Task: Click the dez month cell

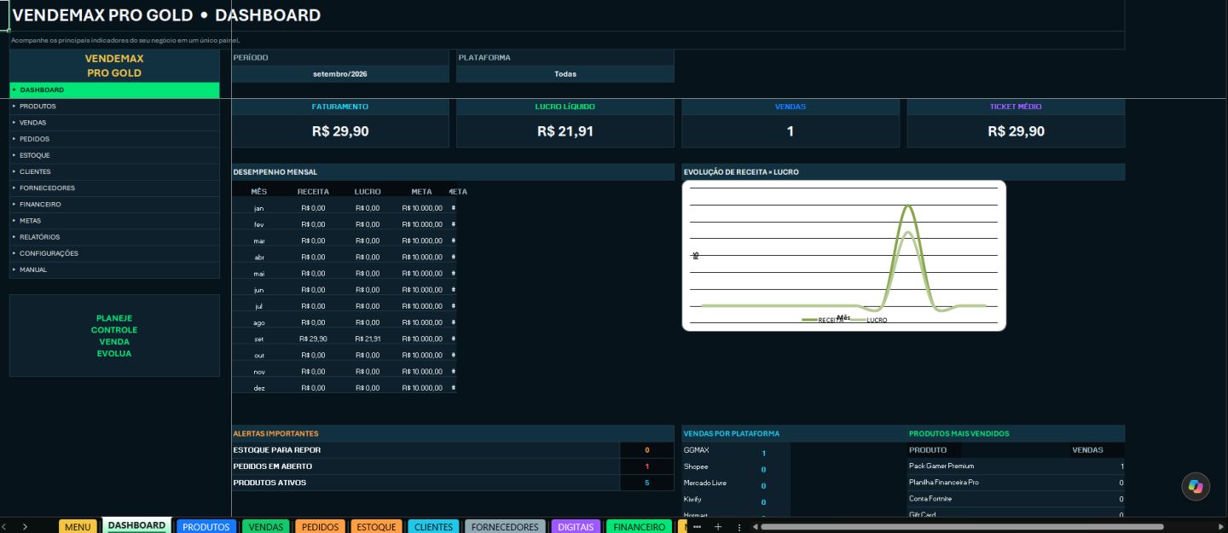Action: (259, 388)
